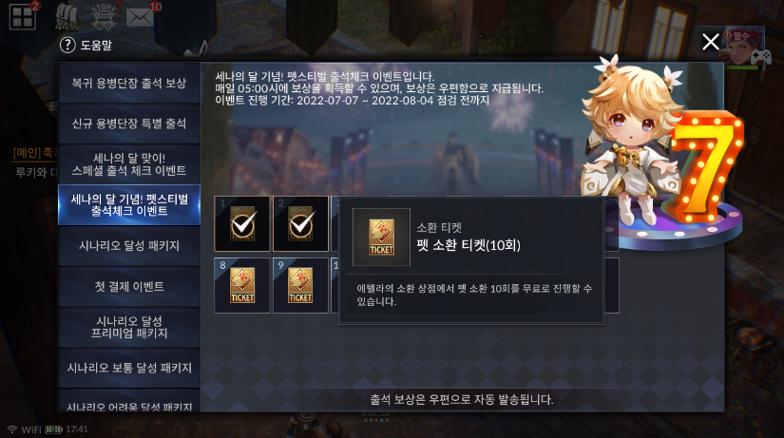Click the ticket icon in tooltip
Viewport: 784px width, 438px height.
click(381, 237)
